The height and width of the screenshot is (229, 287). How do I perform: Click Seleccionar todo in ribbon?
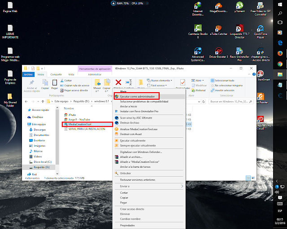222,81
